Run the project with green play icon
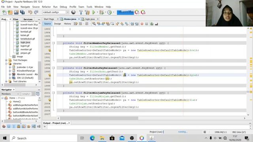The height and width of the screenshot is (142, 253). 94,12
